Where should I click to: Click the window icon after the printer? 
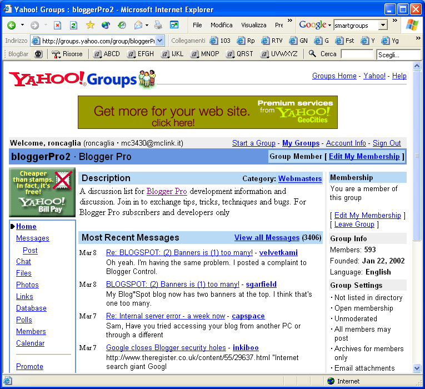(x=174, y=25)
